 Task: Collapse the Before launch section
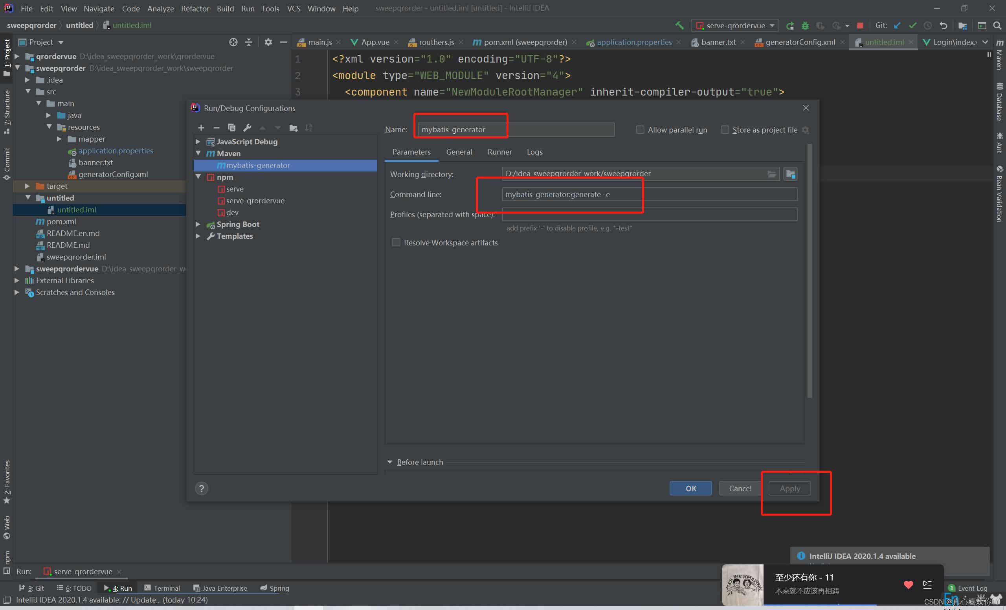pos(389,462)
